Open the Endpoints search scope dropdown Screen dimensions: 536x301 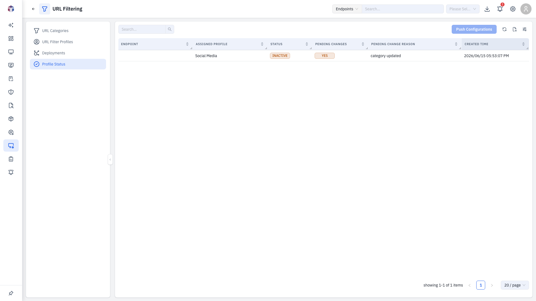[347, 9]
